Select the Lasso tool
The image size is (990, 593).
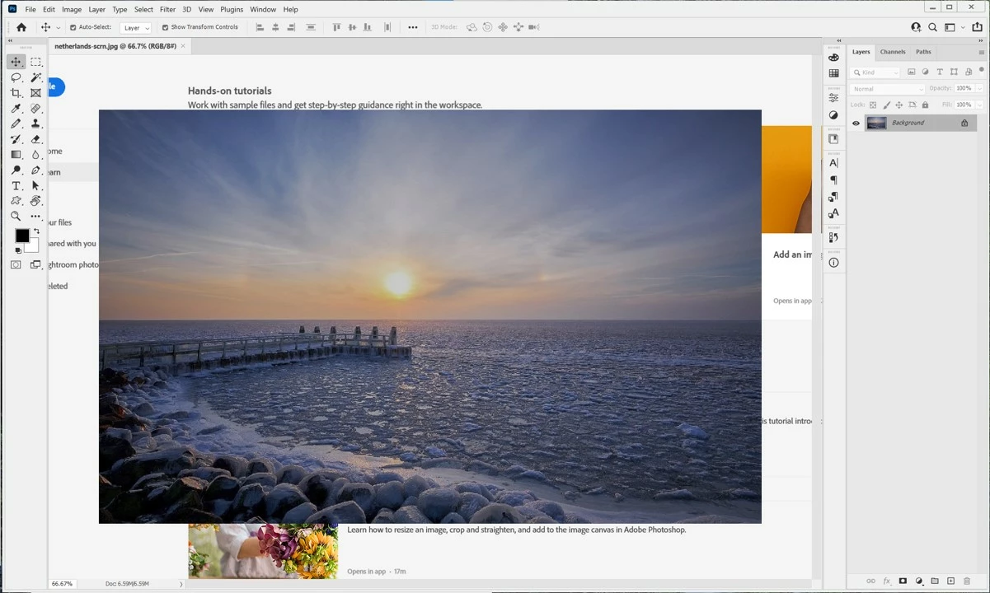(16, 77)
